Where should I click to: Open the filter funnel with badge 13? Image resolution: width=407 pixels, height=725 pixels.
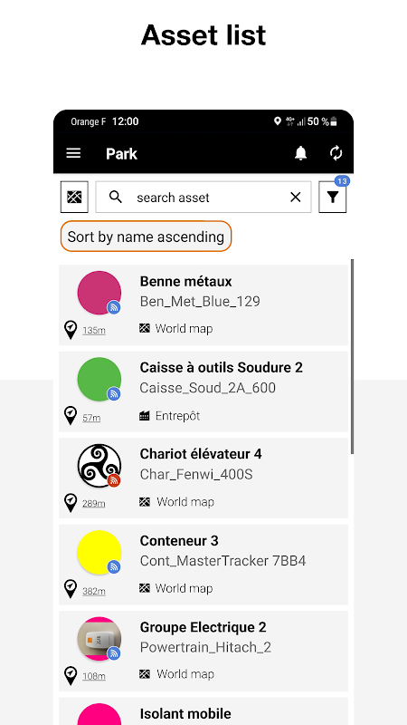click(x=332, y=198)
